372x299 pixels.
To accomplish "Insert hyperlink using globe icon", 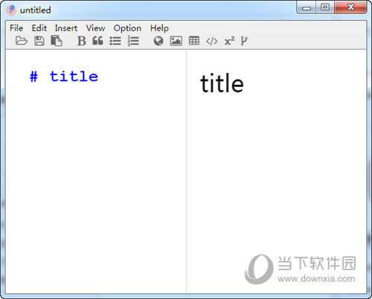I will 158,41.
